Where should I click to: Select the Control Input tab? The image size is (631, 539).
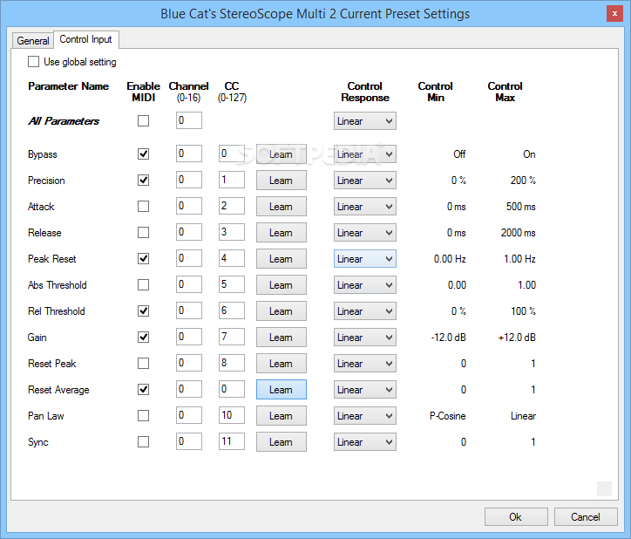point(85,39)
